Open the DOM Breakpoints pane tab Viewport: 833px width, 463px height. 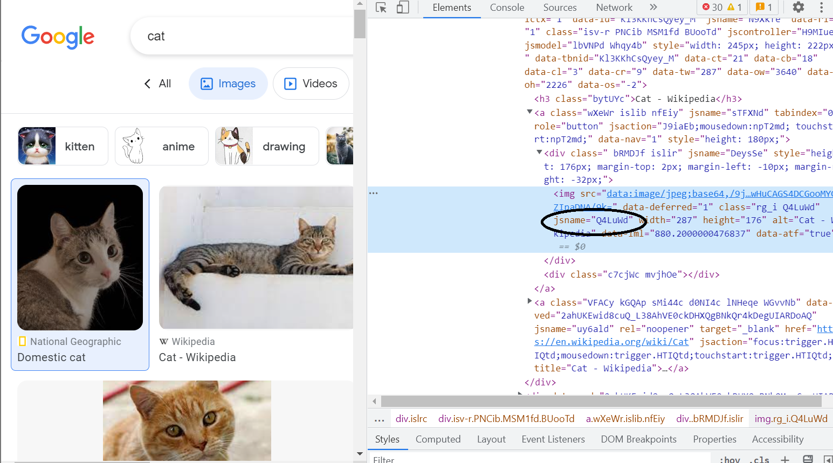(x=638, y=439)
